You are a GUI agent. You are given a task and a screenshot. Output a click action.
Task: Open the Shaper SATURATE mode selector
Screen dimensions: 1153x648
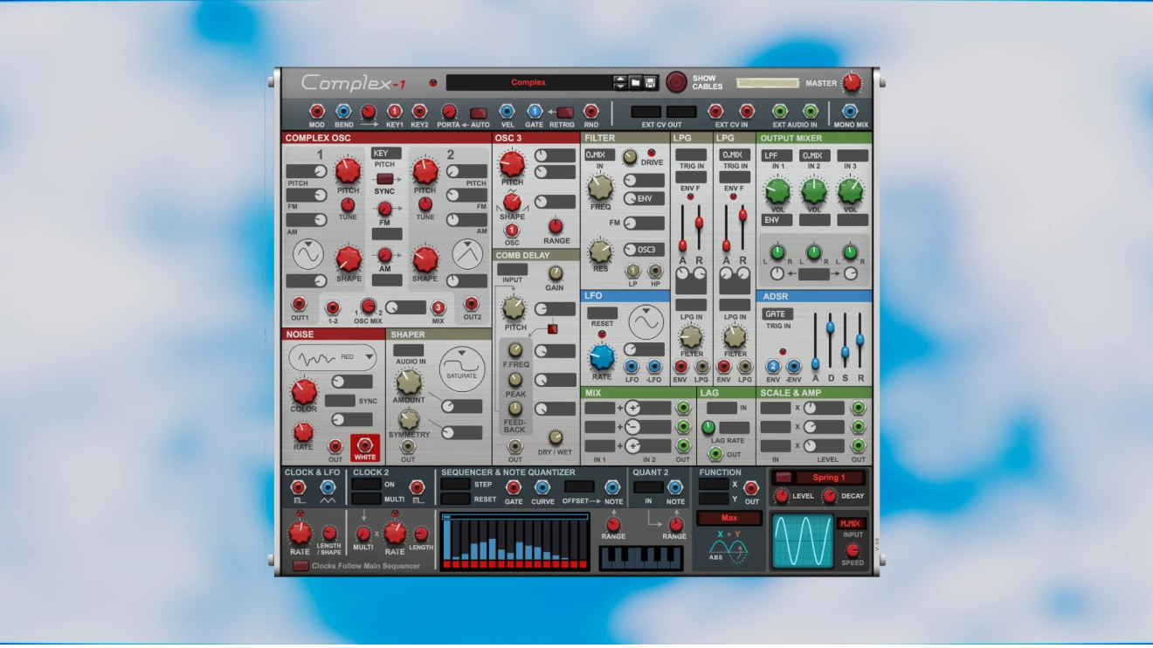(x=462, y=369)
